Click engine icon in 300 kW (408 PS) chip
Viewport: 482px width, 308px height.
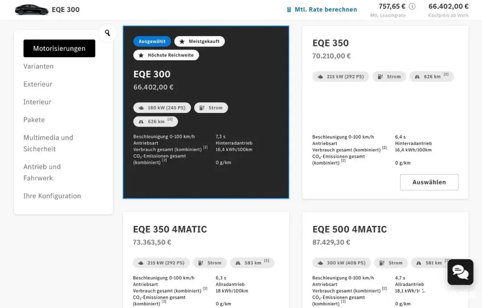pos(320,263)
